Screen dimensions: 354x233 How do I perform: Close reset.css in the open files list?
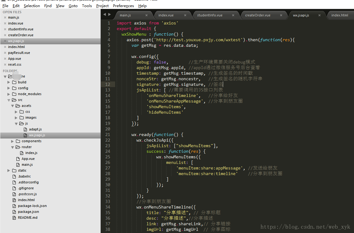[5, 64]
